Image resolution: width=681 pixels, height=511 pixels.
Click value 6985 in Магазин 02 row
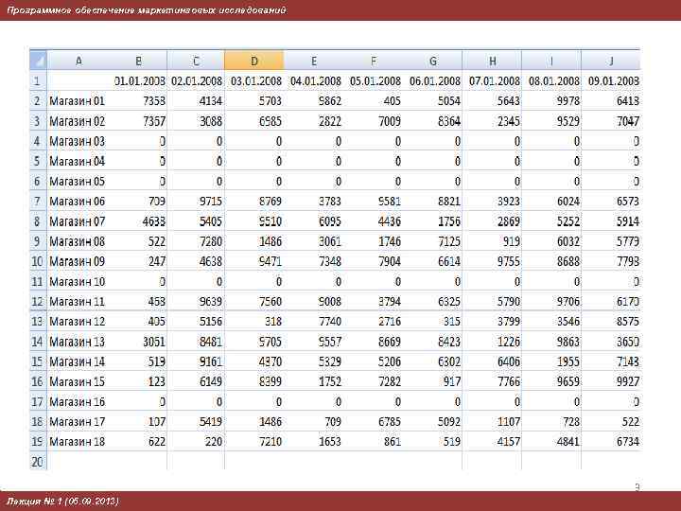tap(271, 121)
